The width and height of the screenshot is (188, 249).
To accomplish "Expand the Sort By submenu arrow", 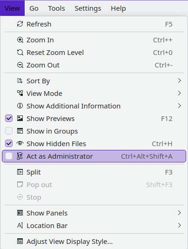I will coord(180,81).
